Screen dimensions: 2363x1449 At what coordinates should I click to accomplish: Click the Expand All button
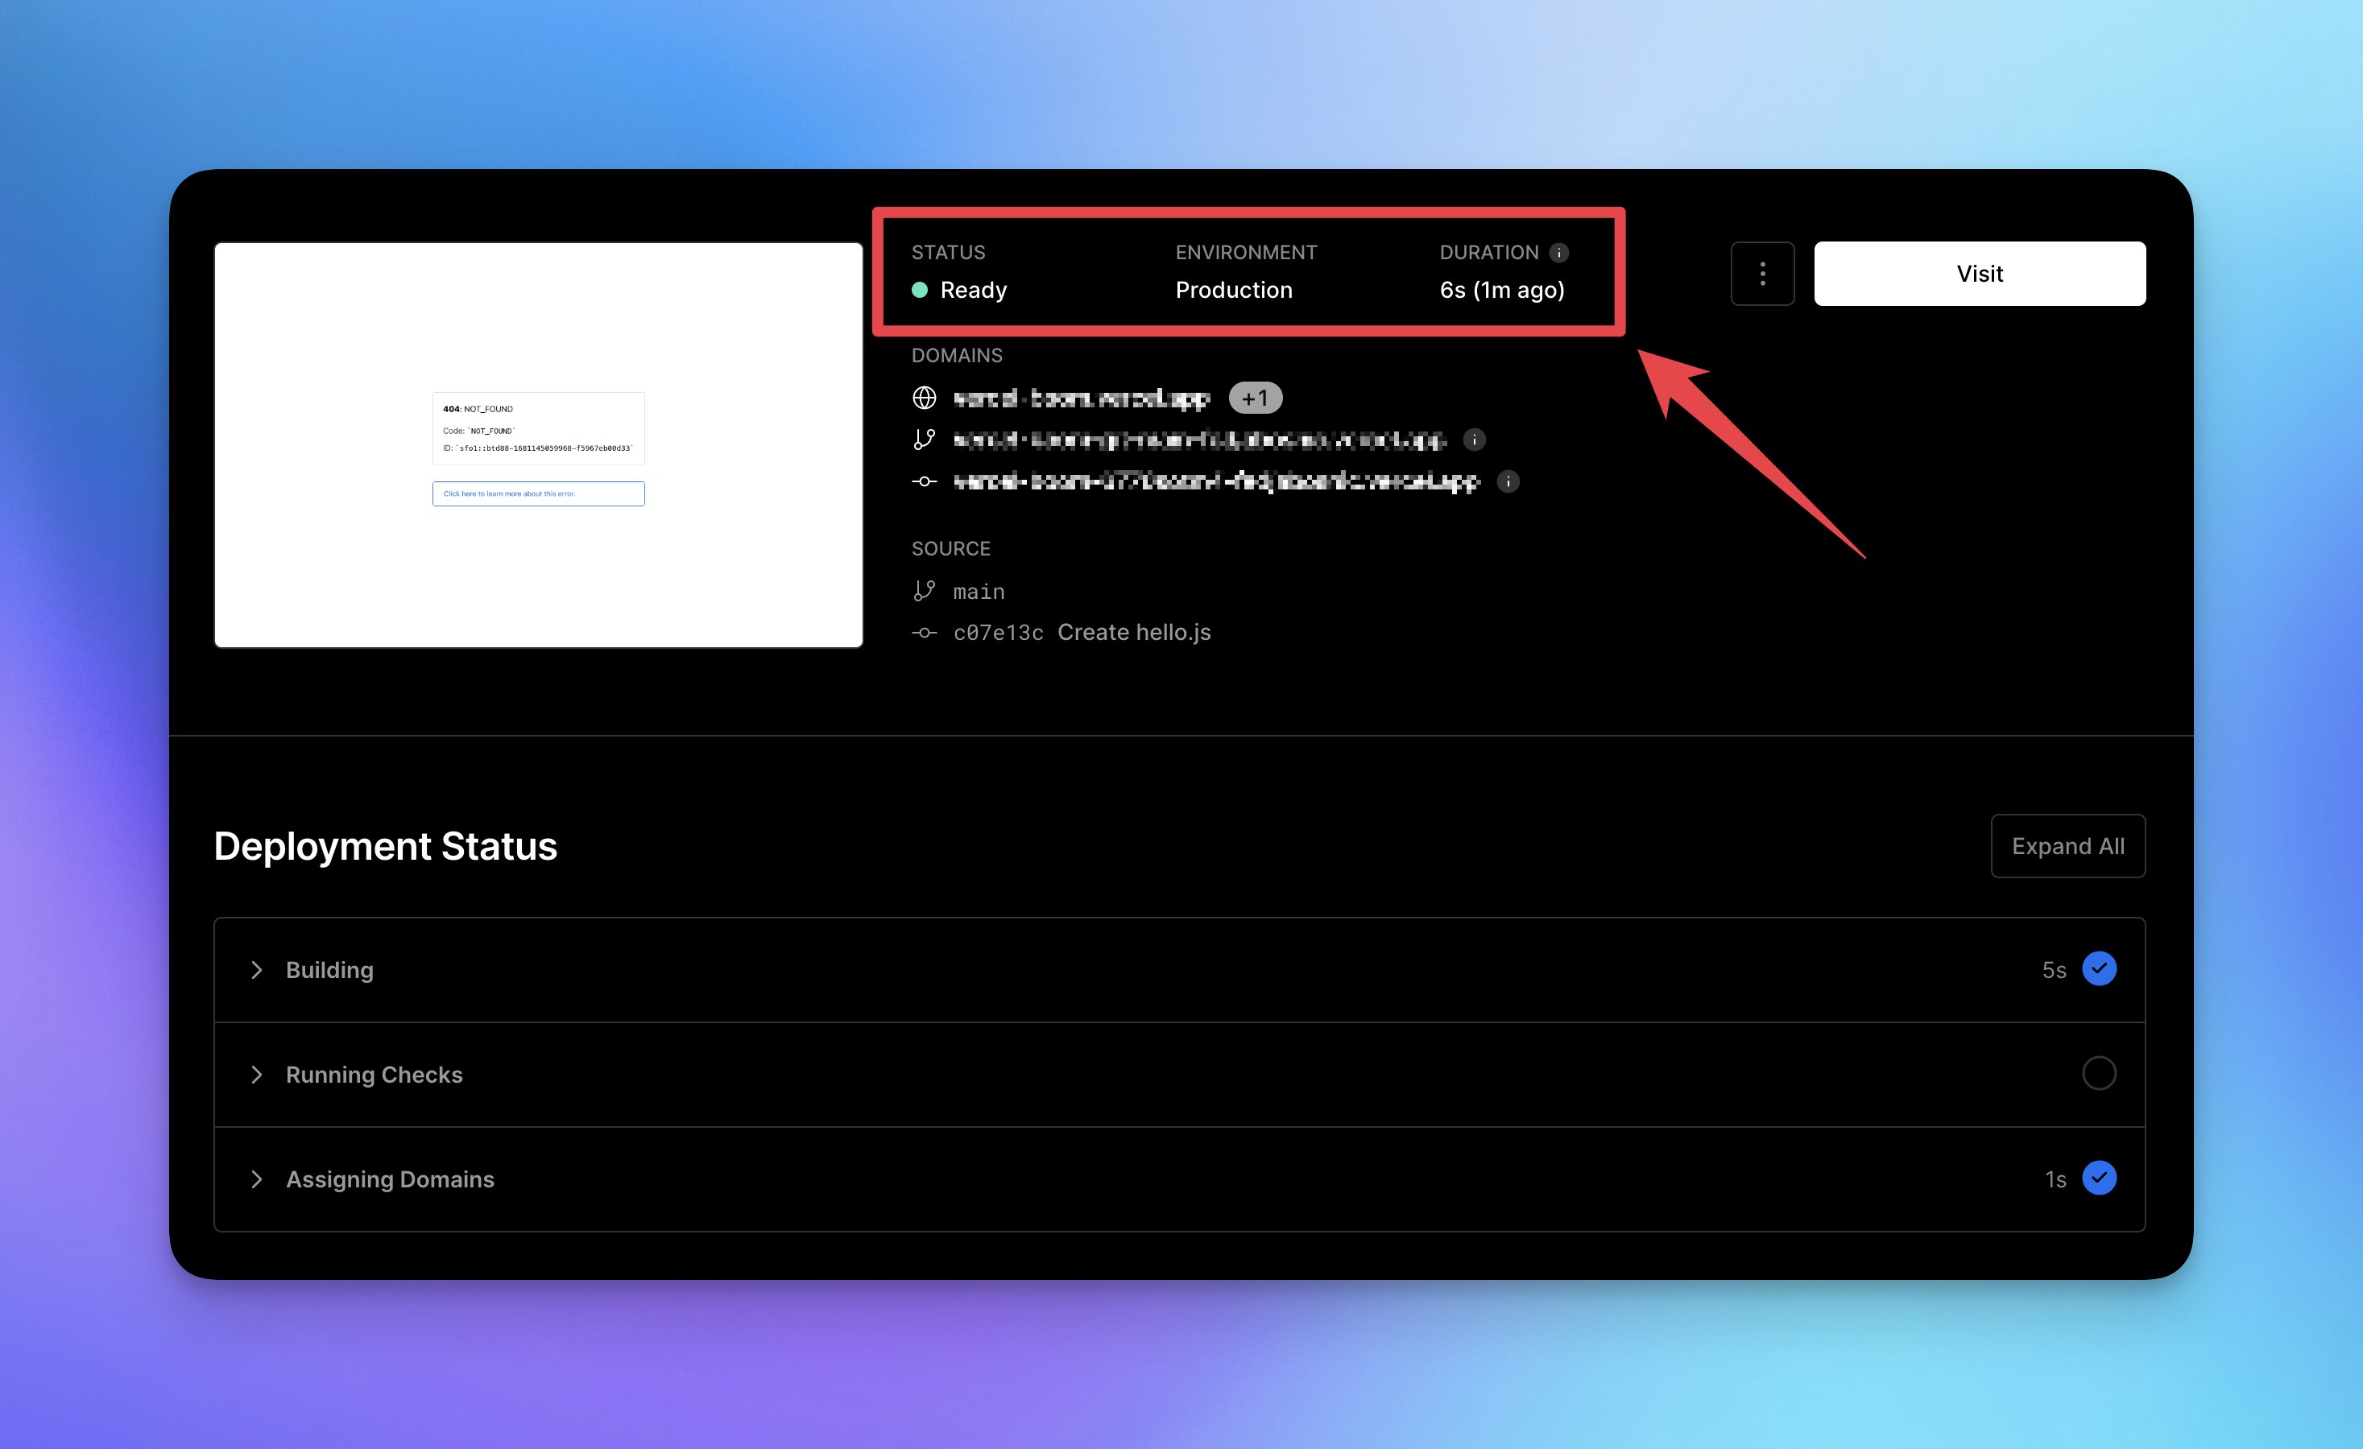coord(2067,846)
